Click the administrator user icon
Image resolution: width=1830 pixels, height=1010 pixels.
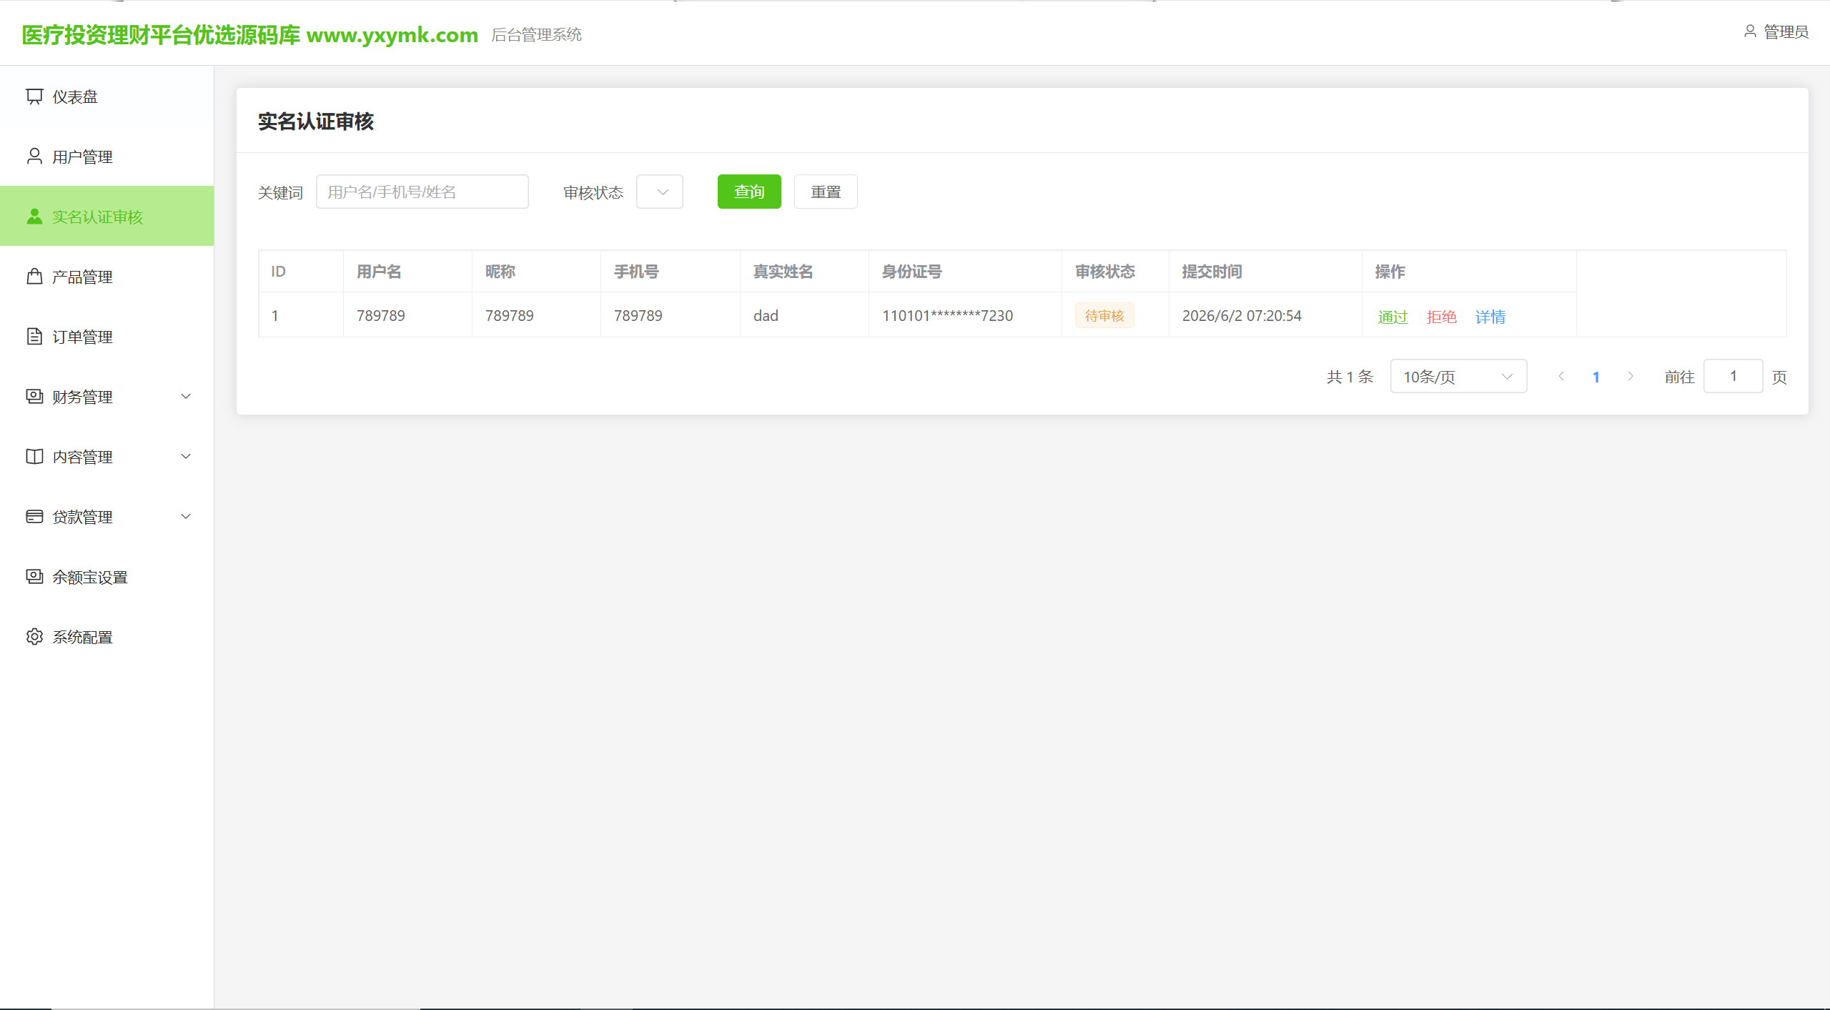click(1750, 31)
